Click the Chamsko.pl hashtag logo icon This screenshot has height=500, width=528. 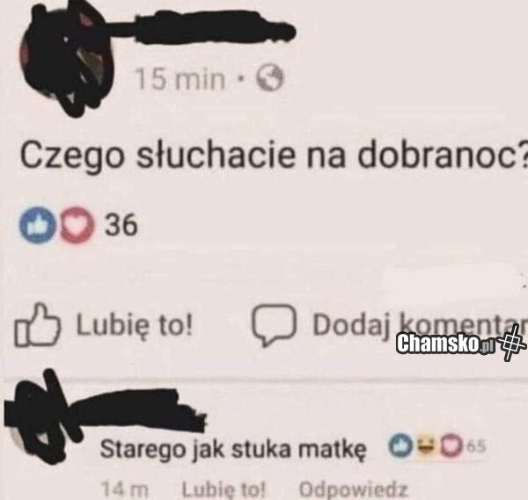point(512,345)
